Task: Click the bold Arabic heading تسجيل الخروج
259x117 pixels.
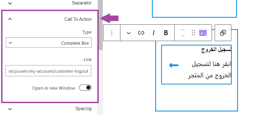Action: click(216, 49)
